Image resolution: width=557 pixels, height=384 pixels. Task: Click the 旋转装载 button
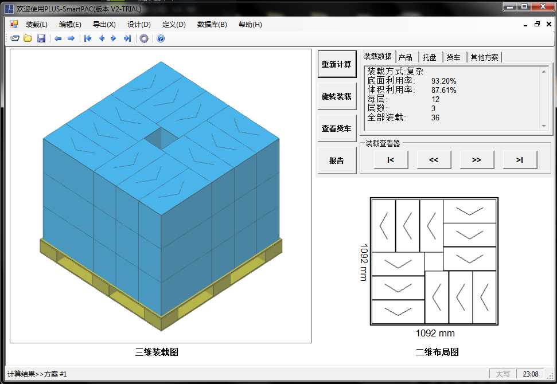[337, 96]
